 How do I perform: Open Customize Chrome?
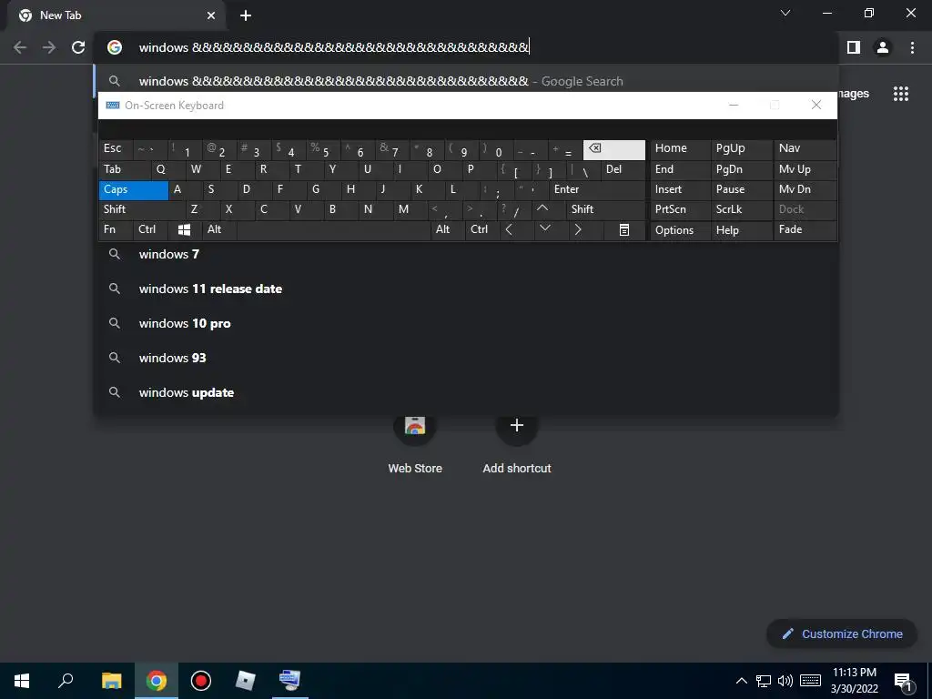[842, 634]
